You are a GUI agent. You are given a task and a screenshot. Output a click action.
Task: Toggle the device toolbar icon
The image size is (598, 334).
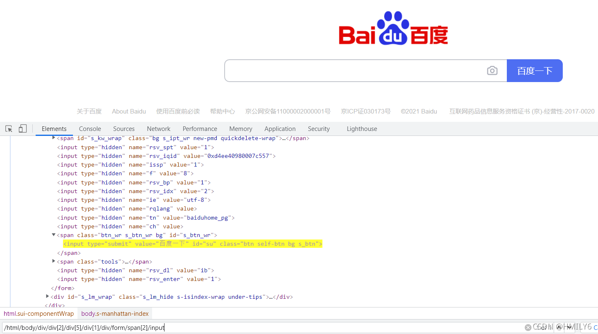point(23,128)
